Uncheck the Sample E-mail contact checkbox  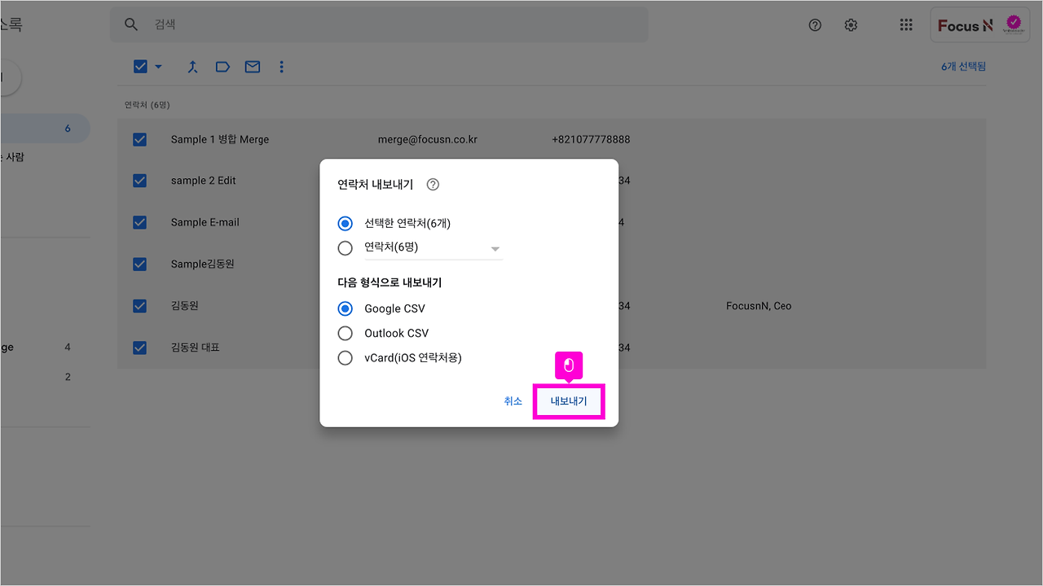pyautogui.click(x=139, y=222)
